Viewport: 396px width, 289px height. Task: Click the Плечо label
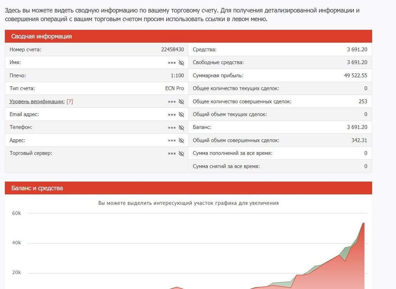[x=18, y=76]
